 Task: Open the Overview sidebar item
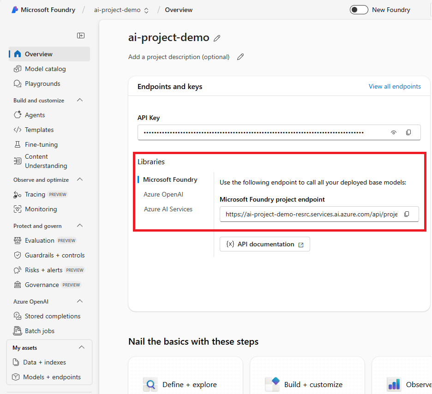49,54
